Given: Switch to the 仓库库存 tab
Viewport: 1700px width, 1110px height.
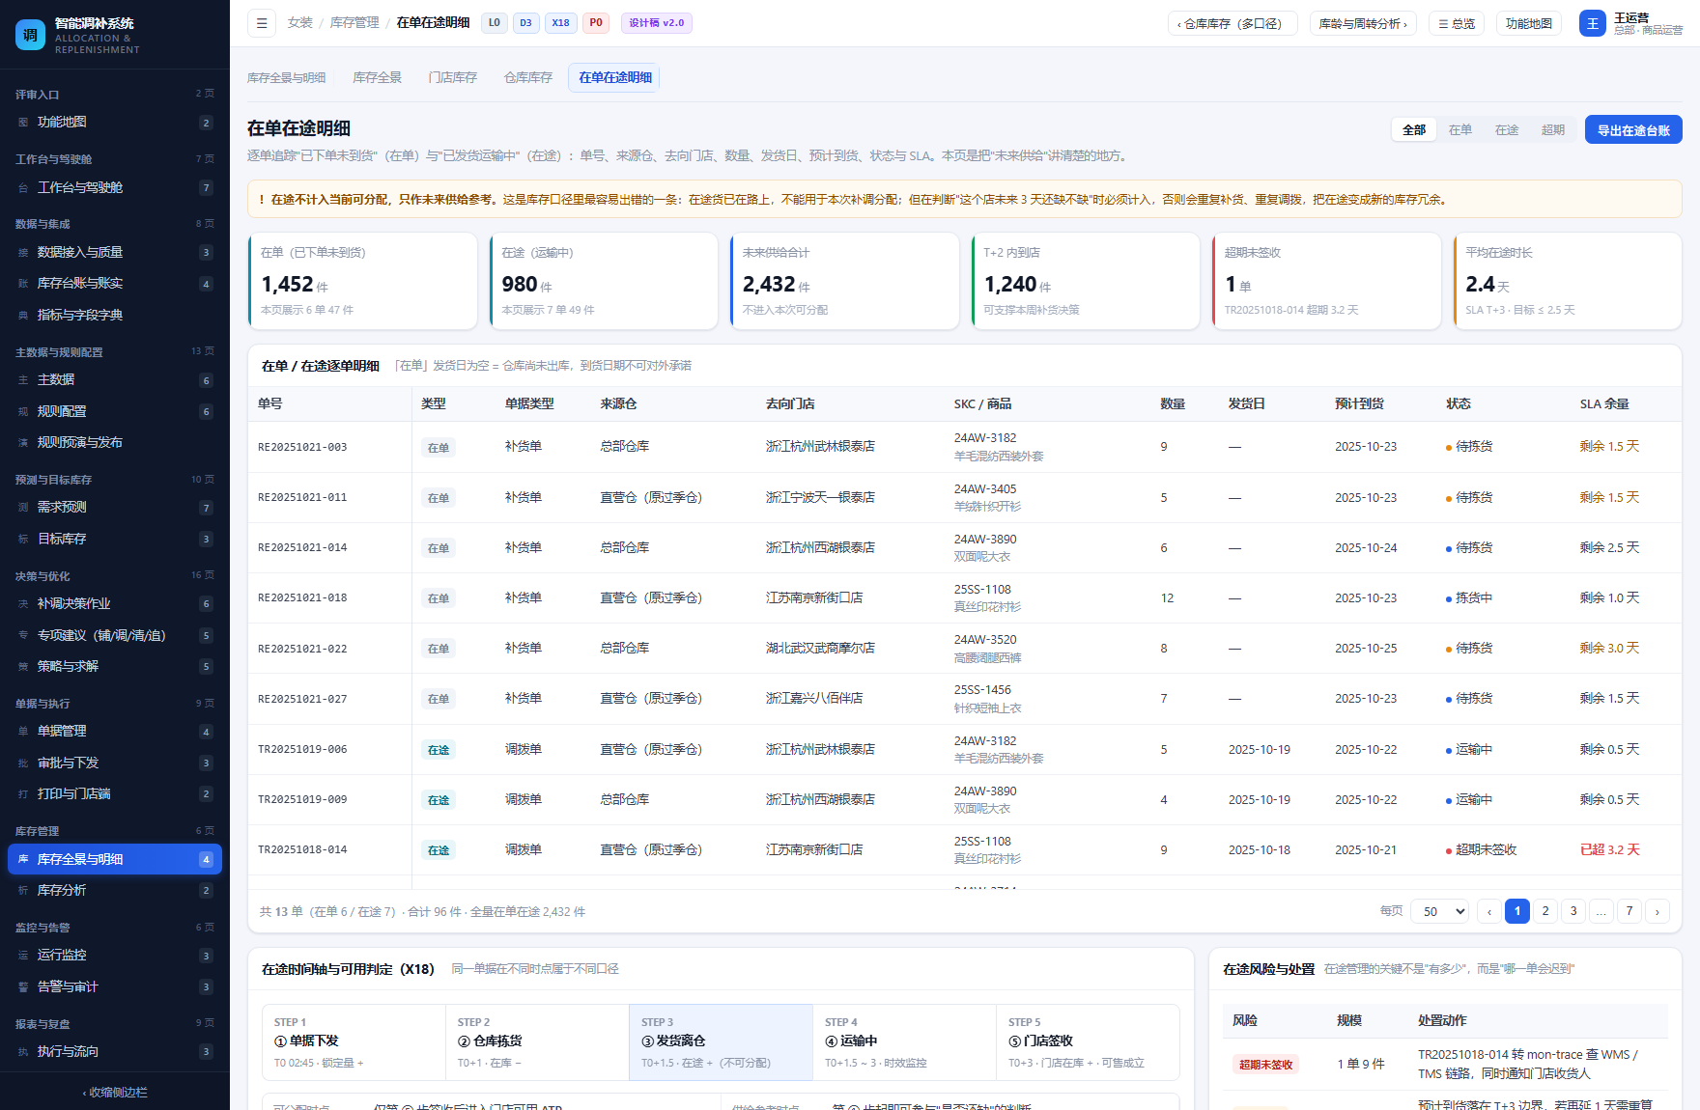Looking at the screenshot, I should point(528,78).
